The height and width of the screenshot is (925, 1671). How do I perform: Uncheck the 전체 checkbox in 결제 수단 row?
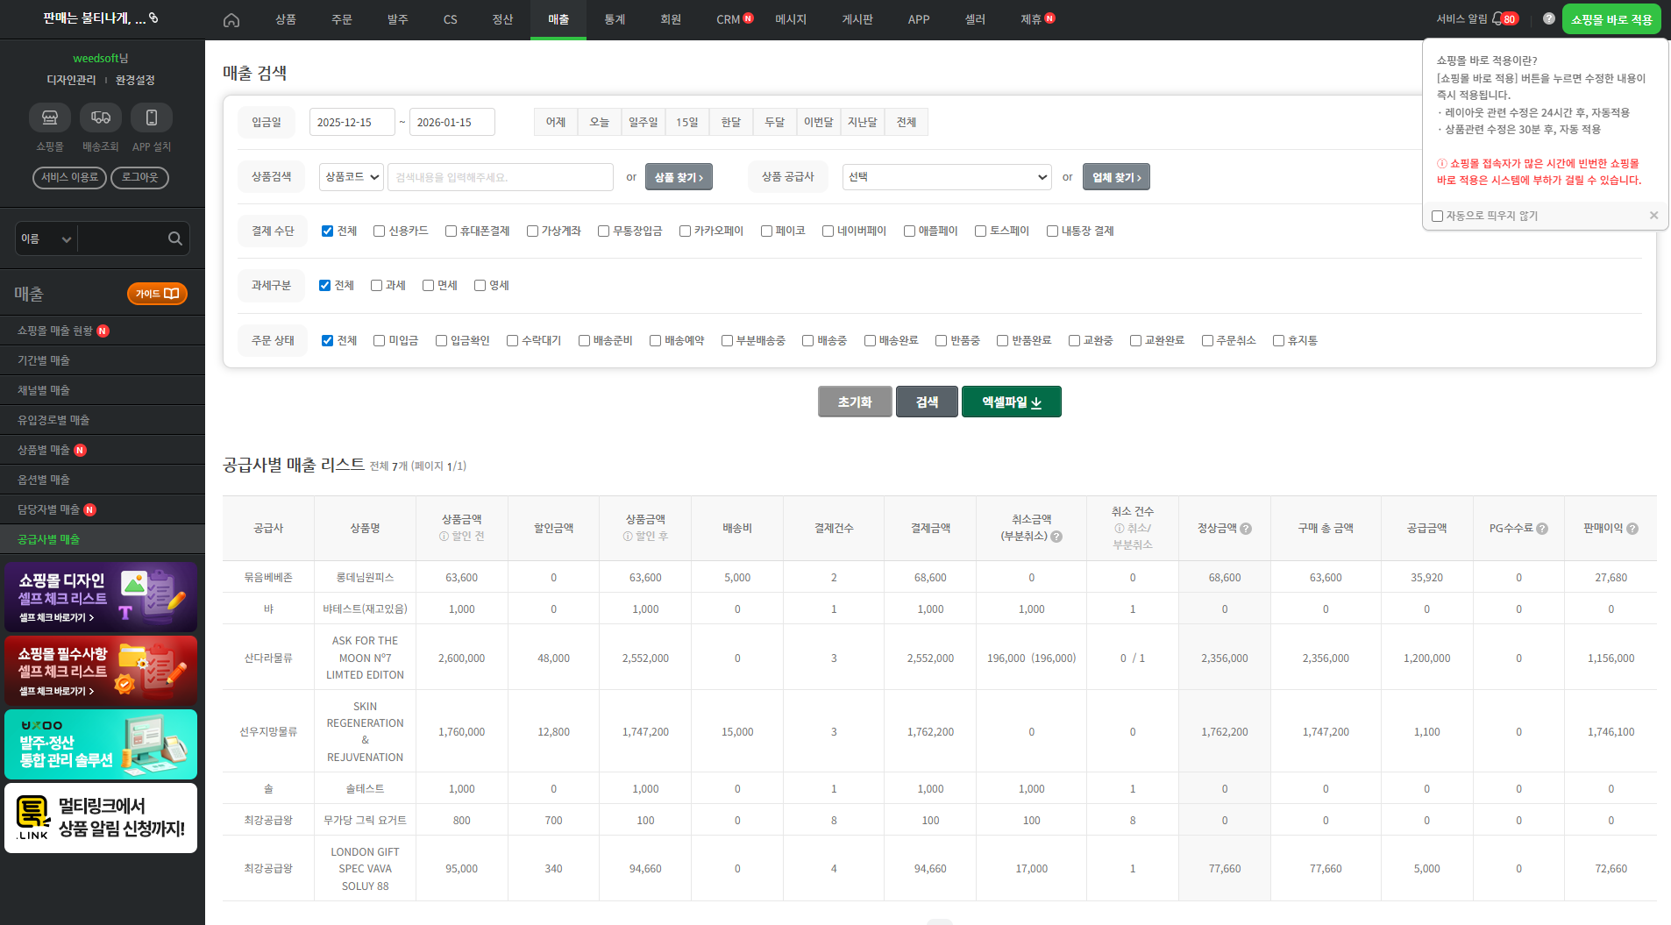tap(327, 231)
